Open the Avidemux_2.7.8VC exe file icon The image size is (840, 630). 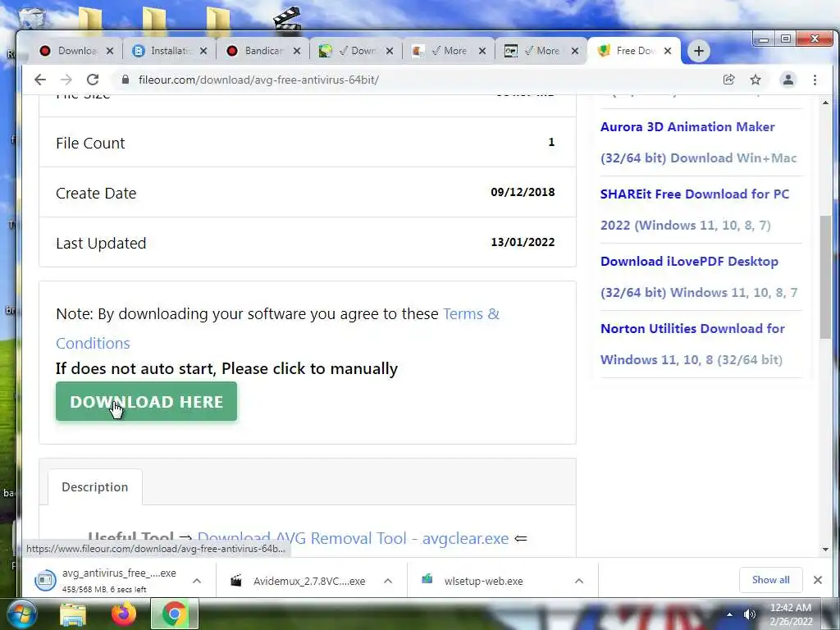(x=235, y=580)
